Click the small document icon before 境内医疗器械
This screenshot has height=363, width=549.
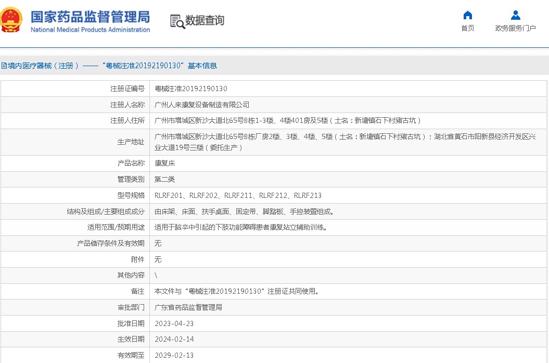[x=4, y=66]
